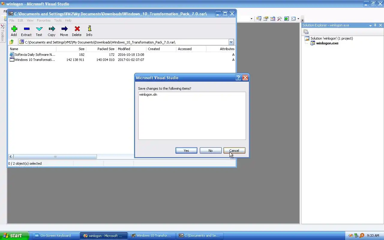Sort 7-Zip list by Name column
384x240 pixels.
point(32,49)
